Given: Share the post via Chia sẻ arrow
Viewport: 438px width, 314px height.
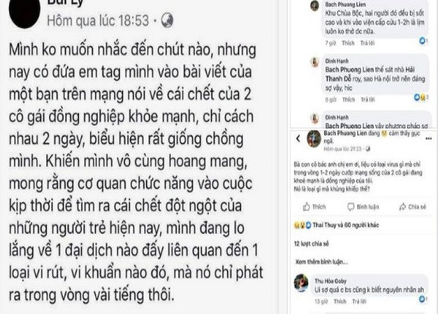Looking at the screenshot, I should [x=412, y=207].
